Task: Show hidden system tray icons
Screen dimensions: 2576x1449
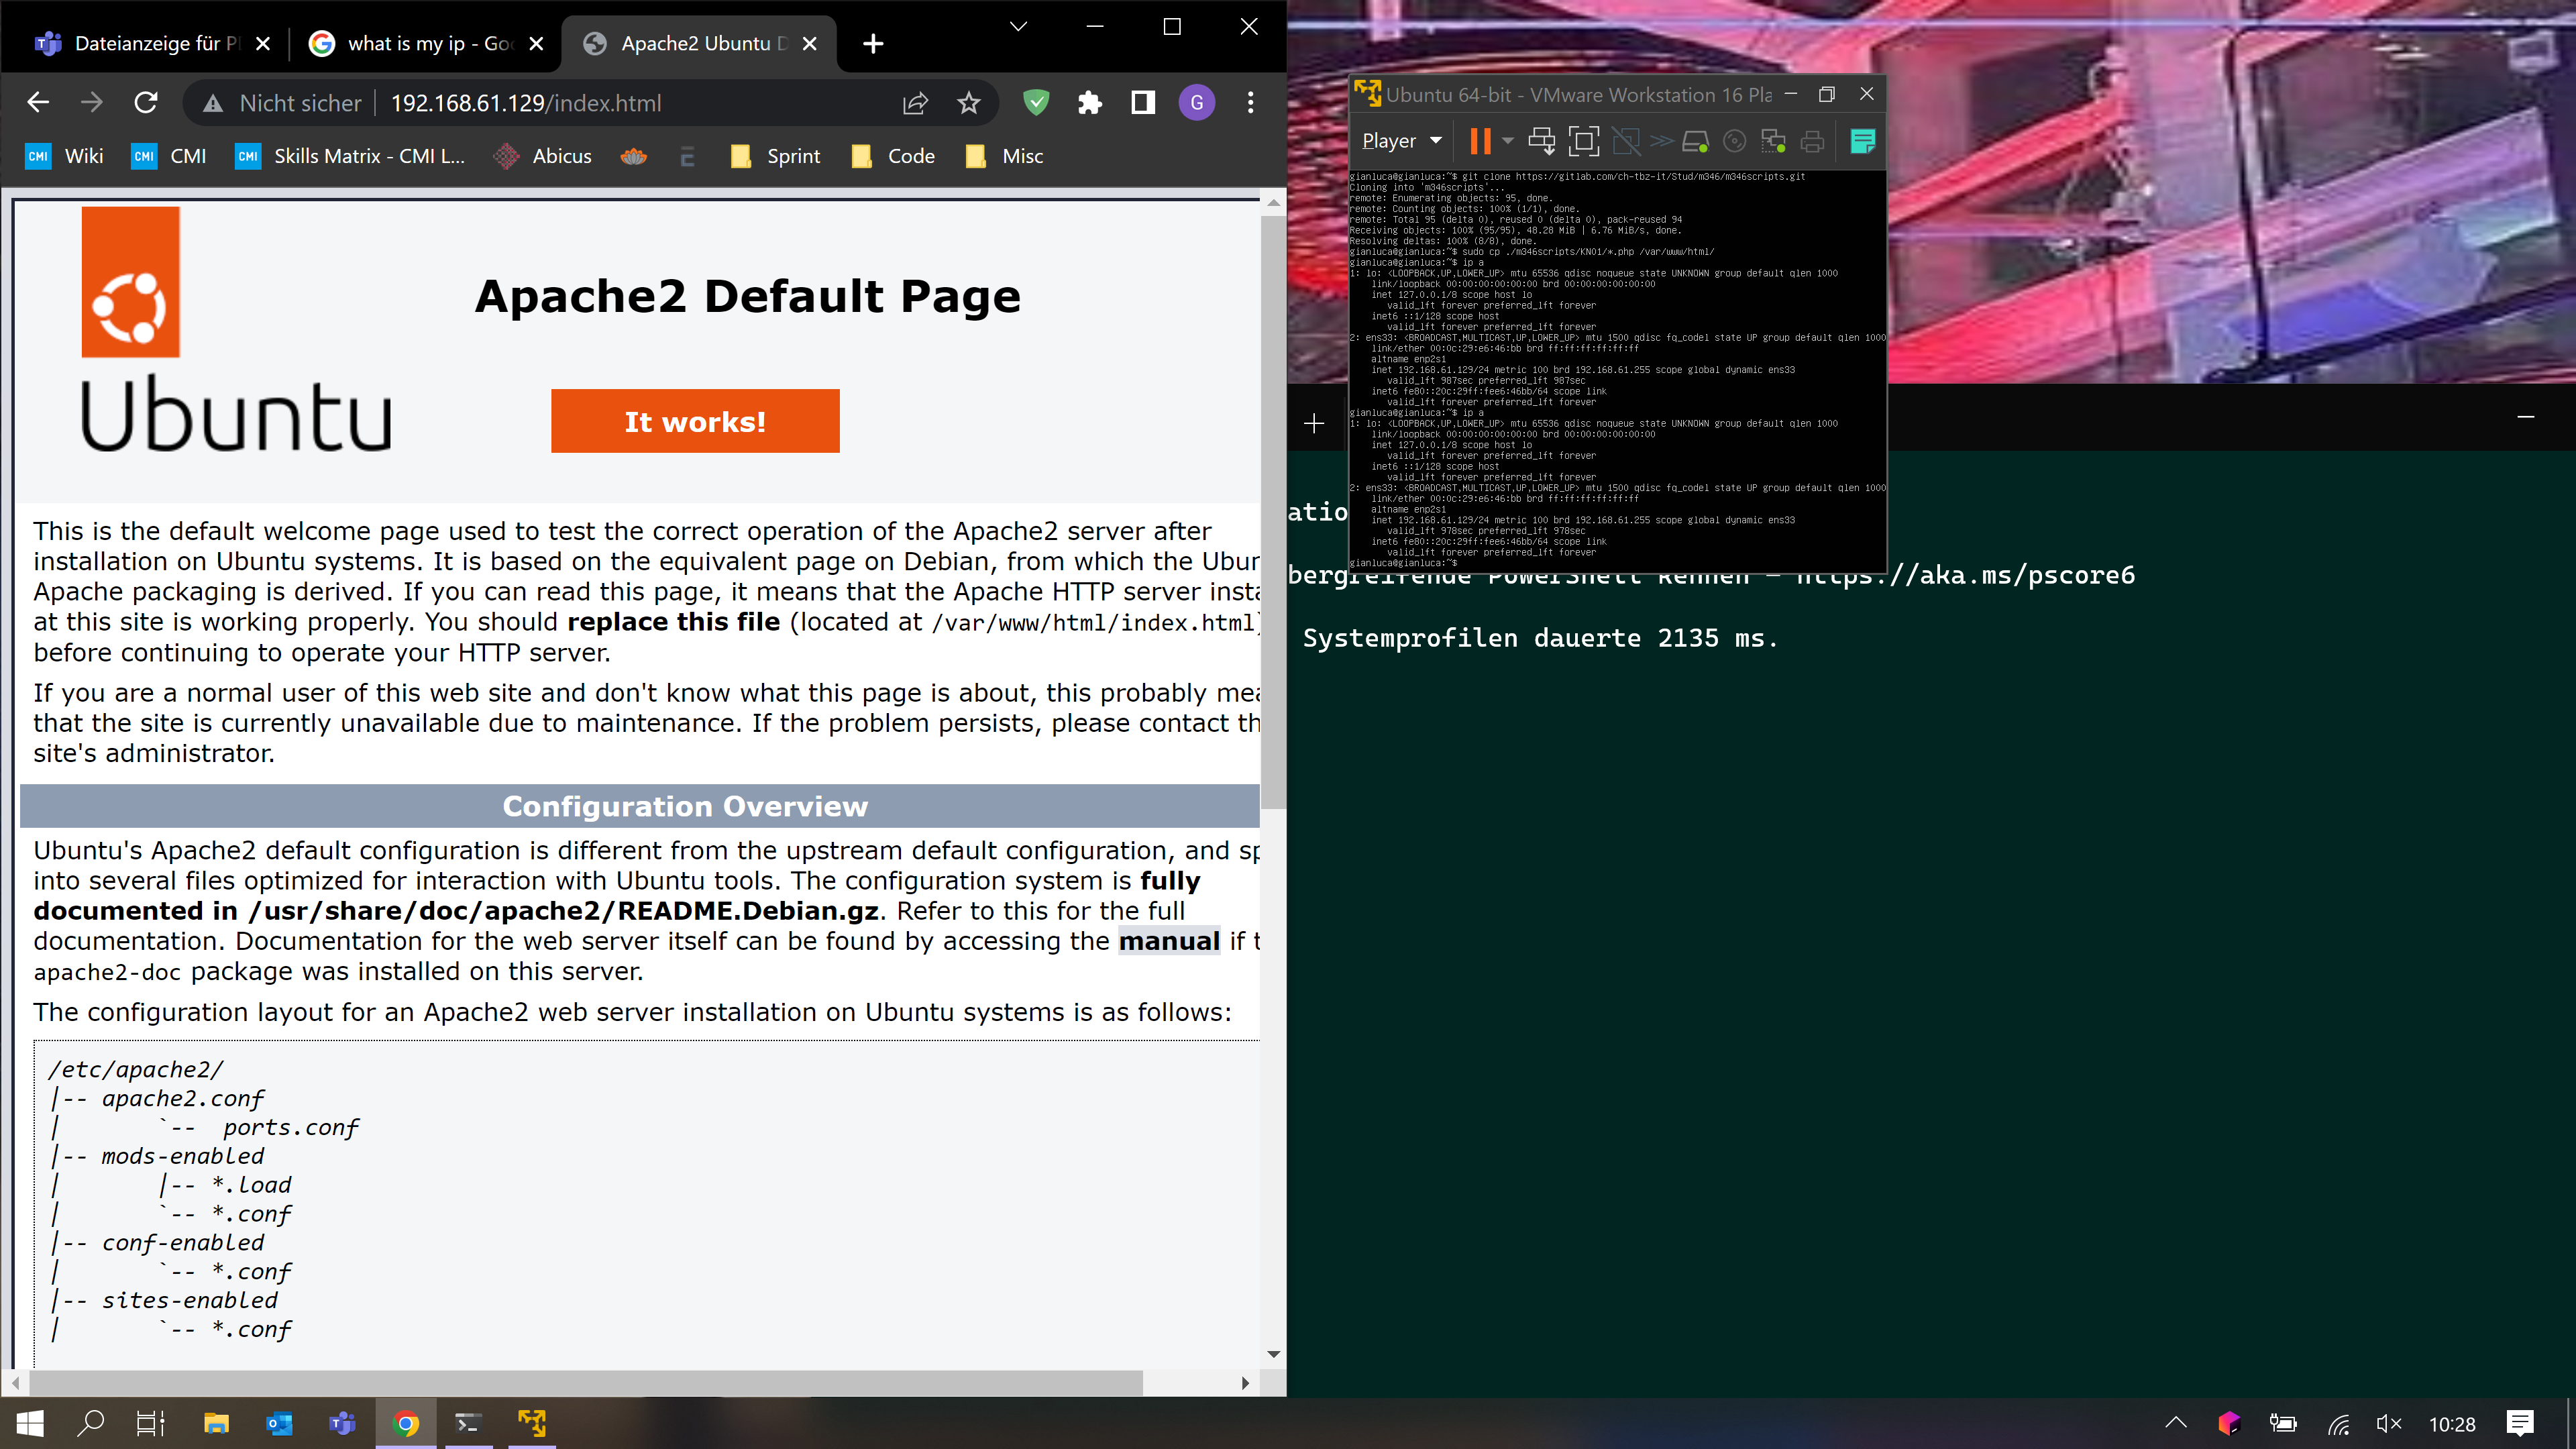Action: coord(2176,1423)
